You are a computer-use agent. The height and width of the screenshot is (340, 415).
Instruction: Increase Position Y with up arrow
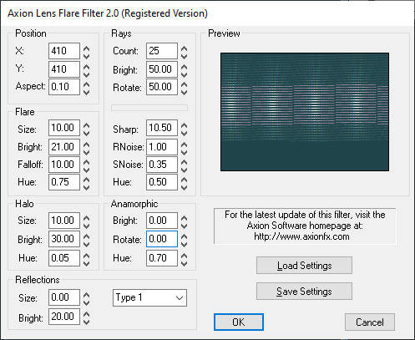87,67
